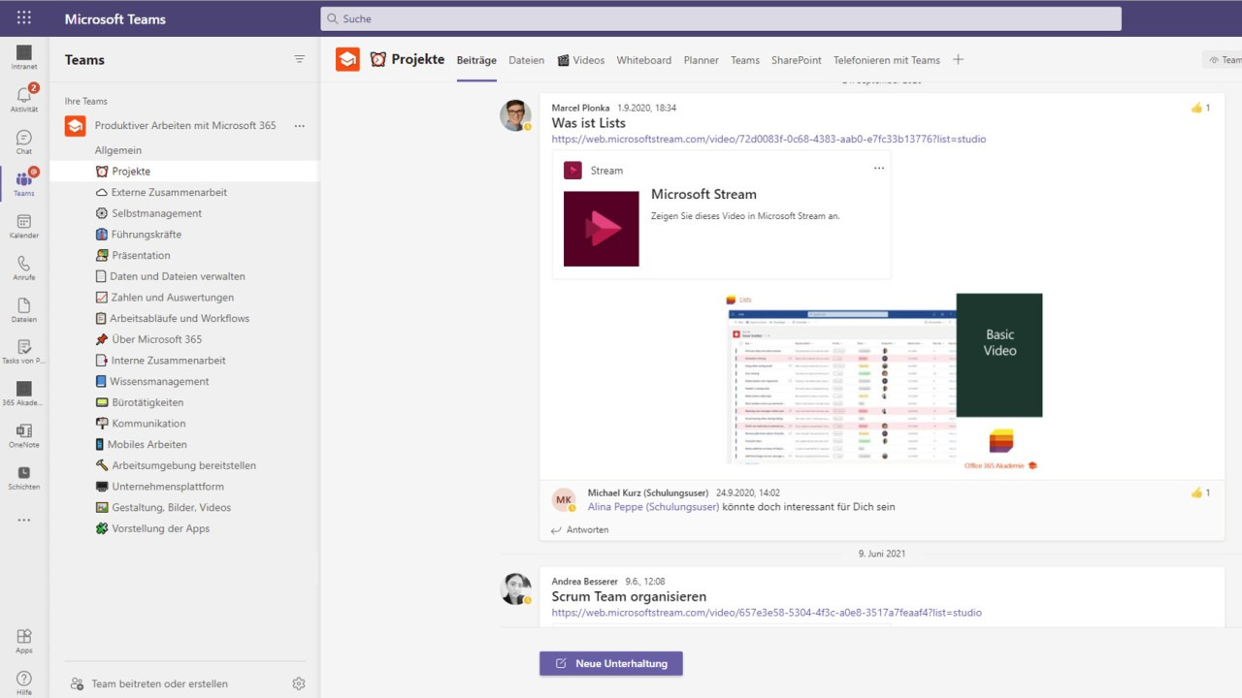Start a Neue Unterhaltung
The height and width of the screenshot is (698, 1242).
click(611, 663)
